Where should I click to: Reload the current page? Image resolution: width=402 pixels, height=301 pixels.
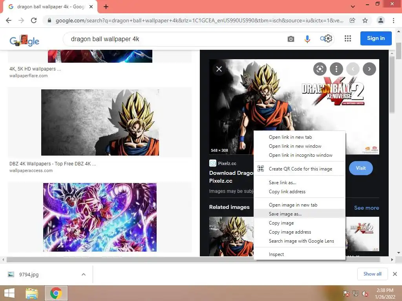(x=34, y=20)
